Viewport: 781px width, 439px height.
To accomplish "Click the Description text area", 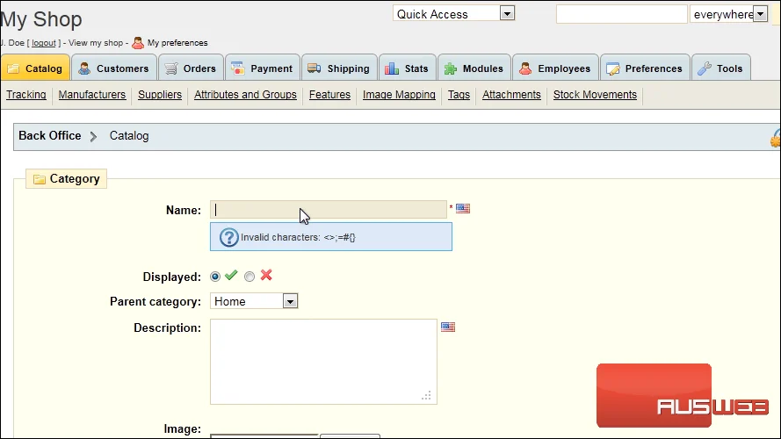I will 324,362.
